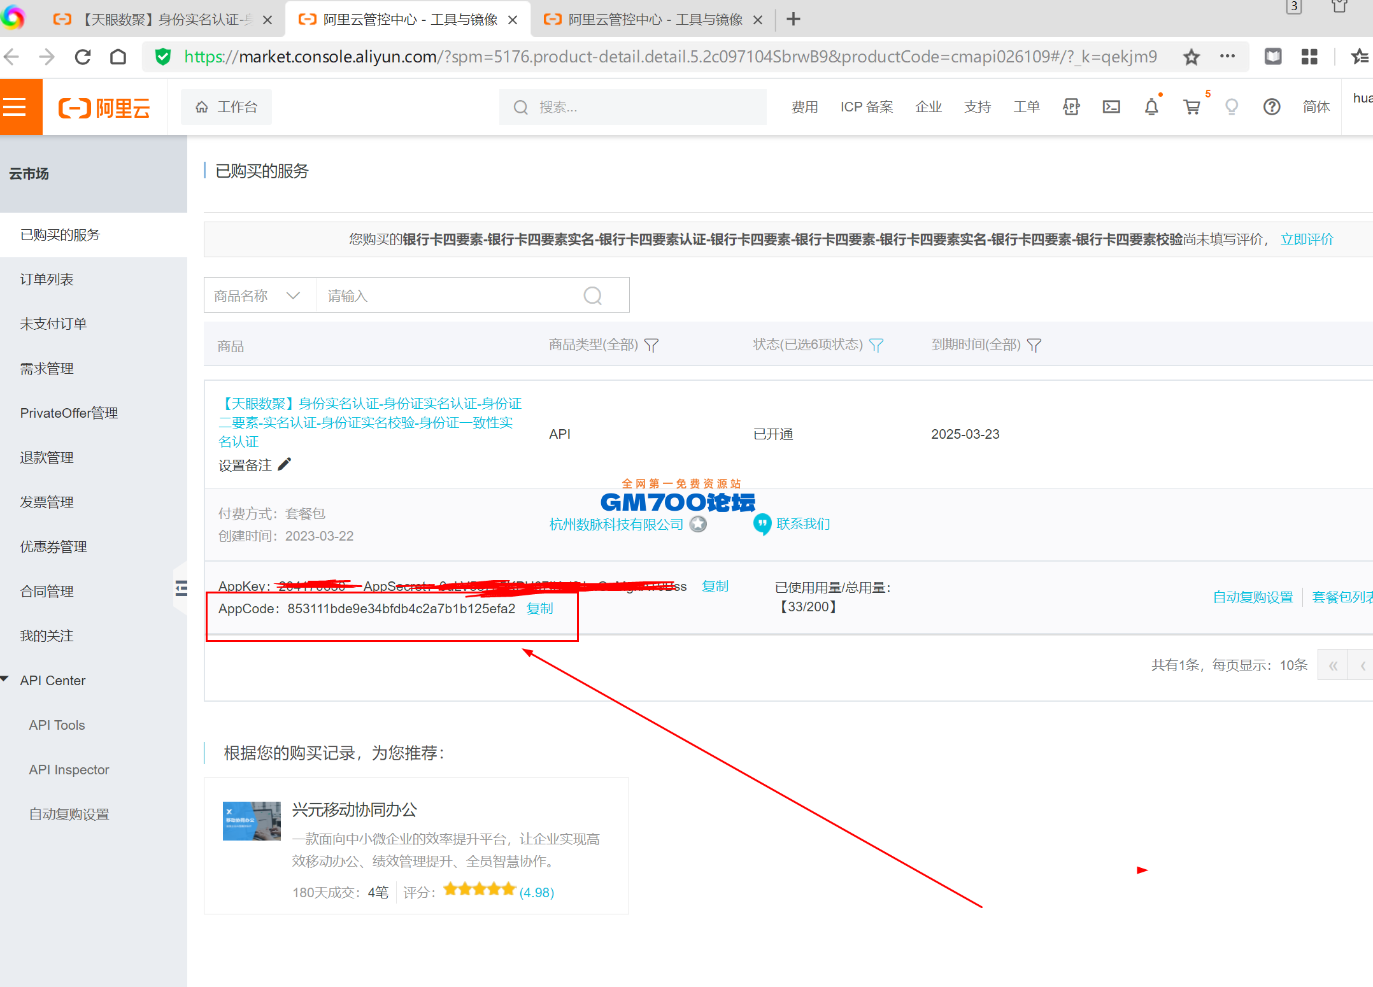Copy the AppCode via 复制 link

pyautogui.click(x=539, y=608)
